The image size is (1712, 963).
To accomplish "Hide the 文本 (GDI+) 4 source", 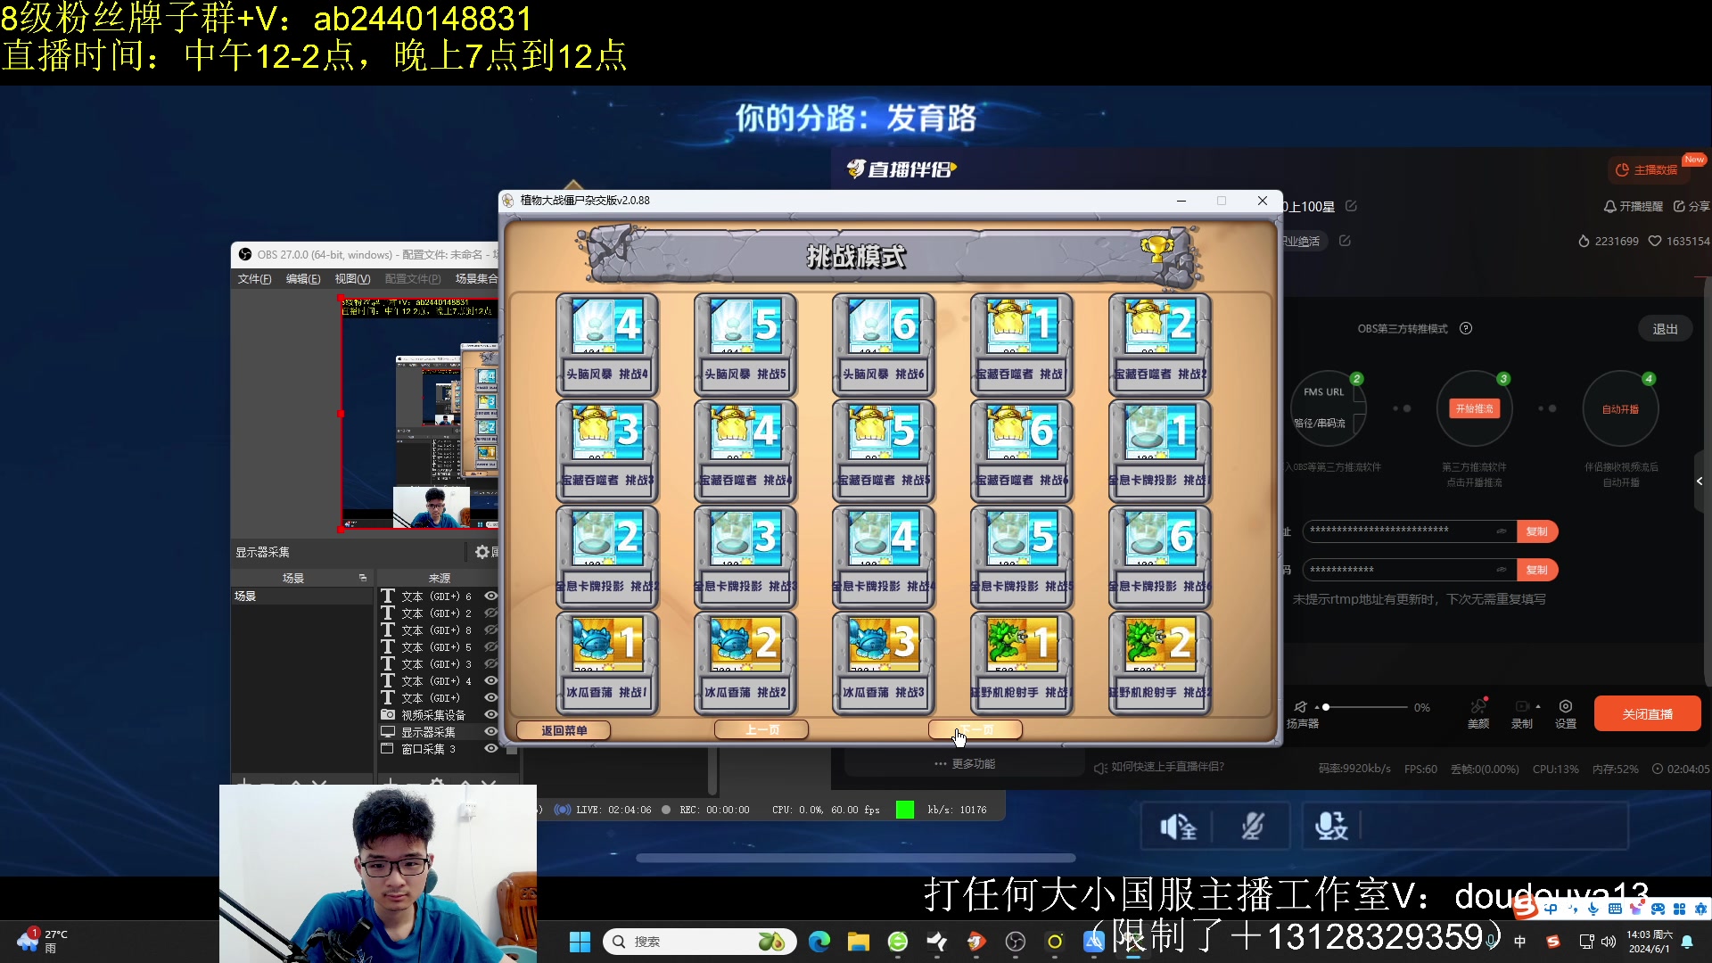I will tap(490, 680).
